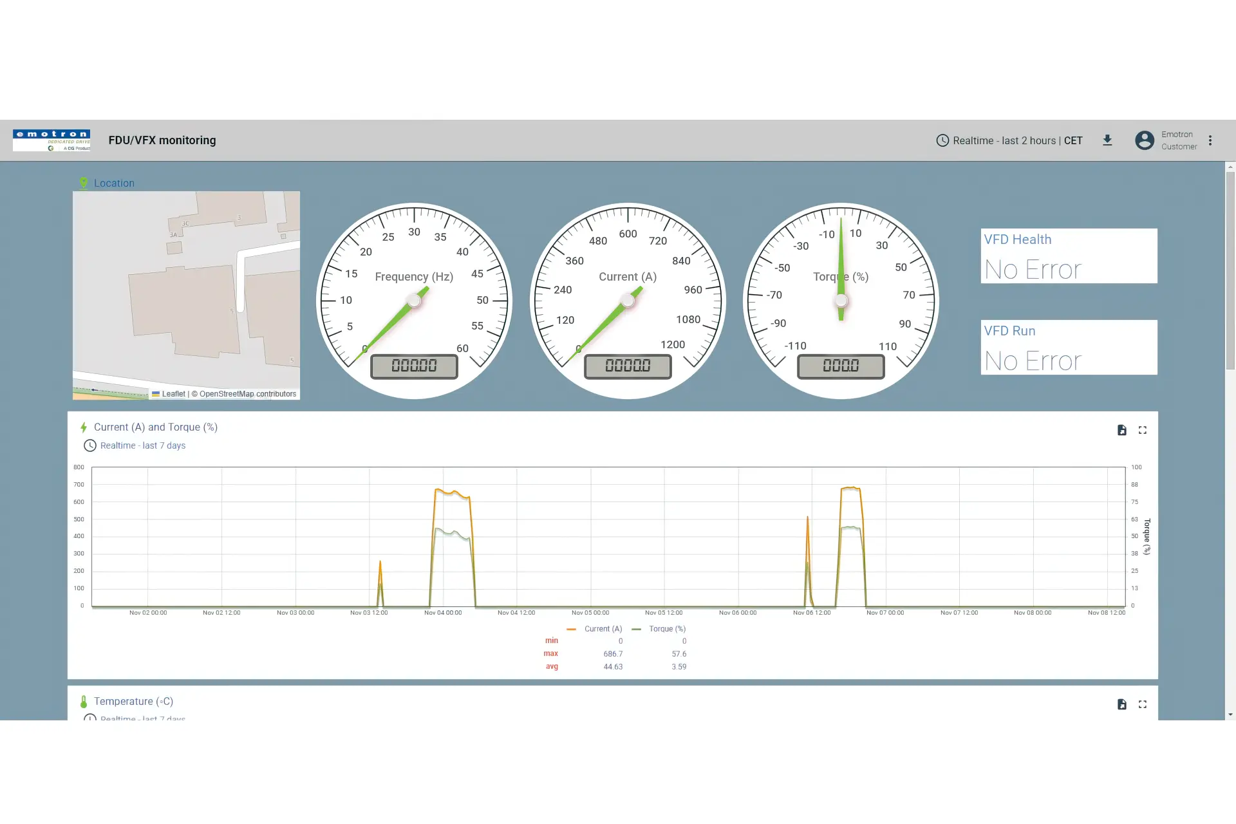Click the Emotron logo

pos(51,140)
